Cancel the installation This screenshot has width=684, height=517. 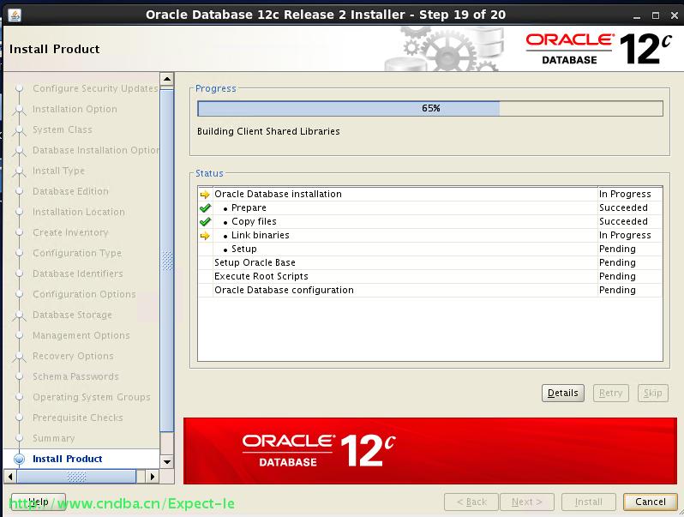(x=651, y=502)
